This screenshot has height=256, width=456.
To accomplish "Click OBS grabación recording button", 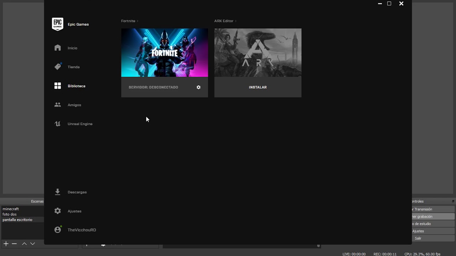I will point(433,217).
